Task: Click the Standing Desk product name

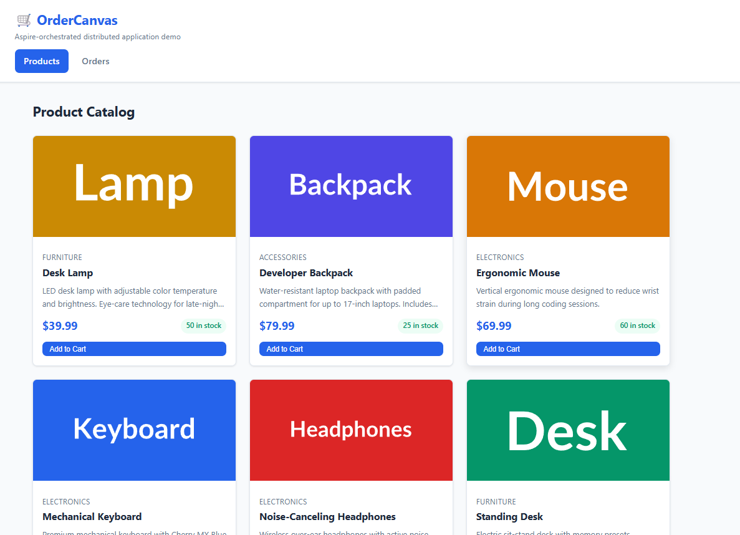Action: [509, 517]
